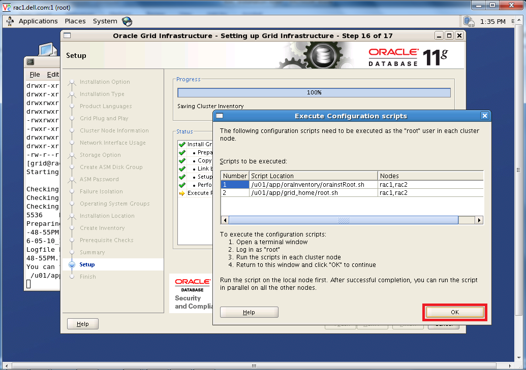526x370 pixels.
Task: Click the Computer desktop icon
Action: 47,50
